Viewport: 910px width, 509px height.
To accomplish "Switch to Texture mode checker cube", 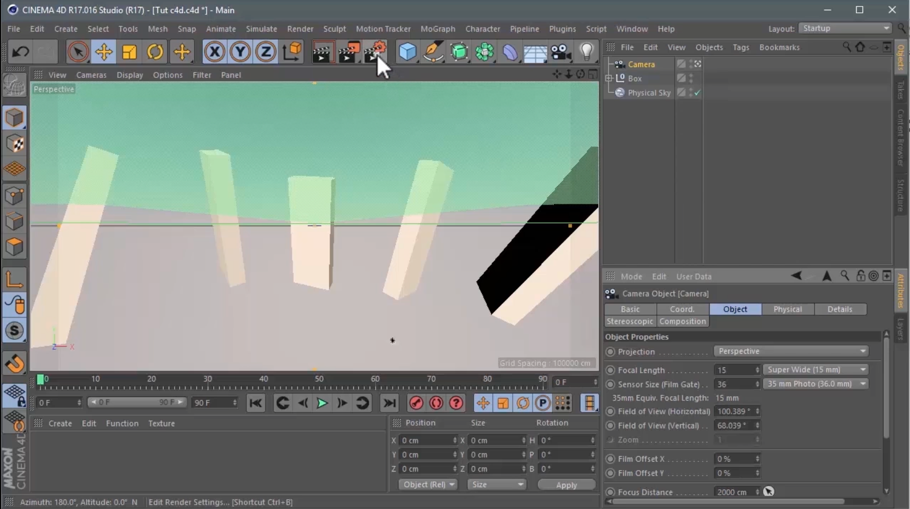I will click(x=14, y=144).
